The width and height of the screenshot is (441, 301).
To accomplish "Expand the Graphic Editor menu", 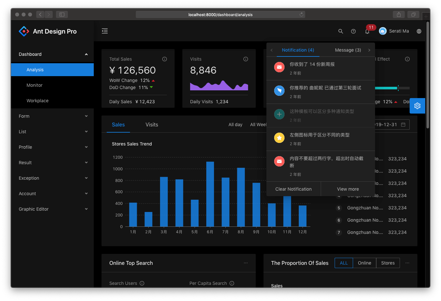I will 52,209.
